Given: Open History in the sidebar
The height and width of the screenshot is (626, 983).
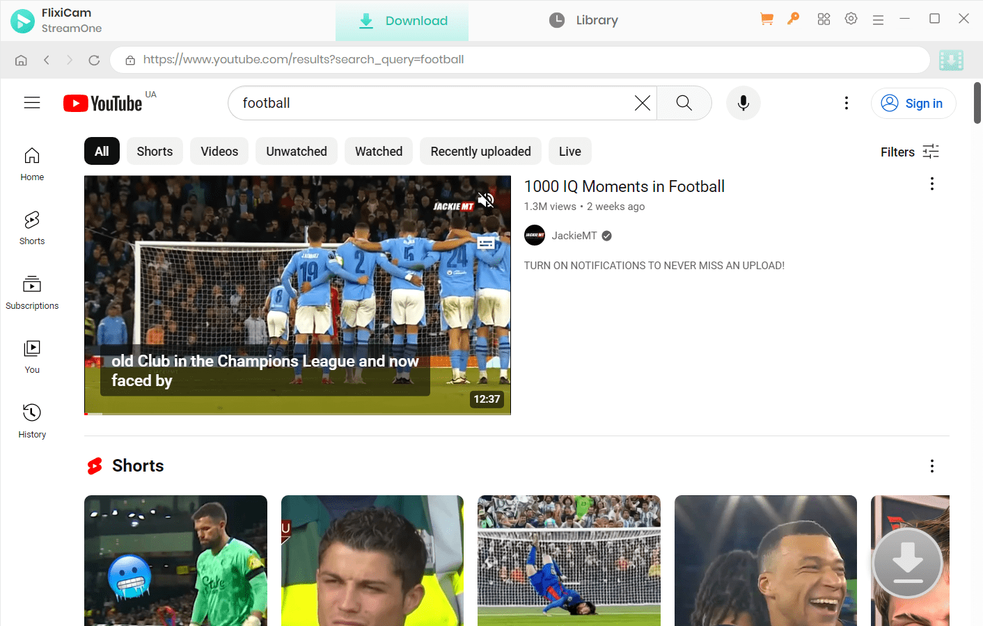Looking at the screenshot, I should 32,422.
